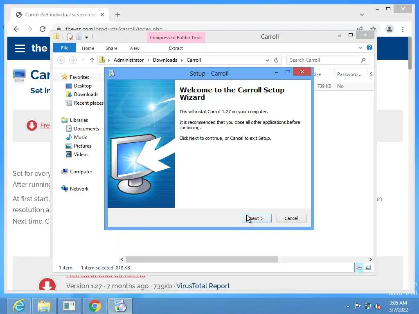
Task: Reload the Chrome page
Action: tap(43, 29)
